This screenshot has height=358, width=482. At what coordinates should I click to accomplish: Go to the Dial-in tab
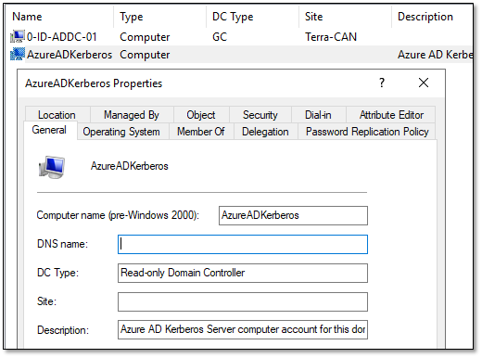click(x=318, y=115)
